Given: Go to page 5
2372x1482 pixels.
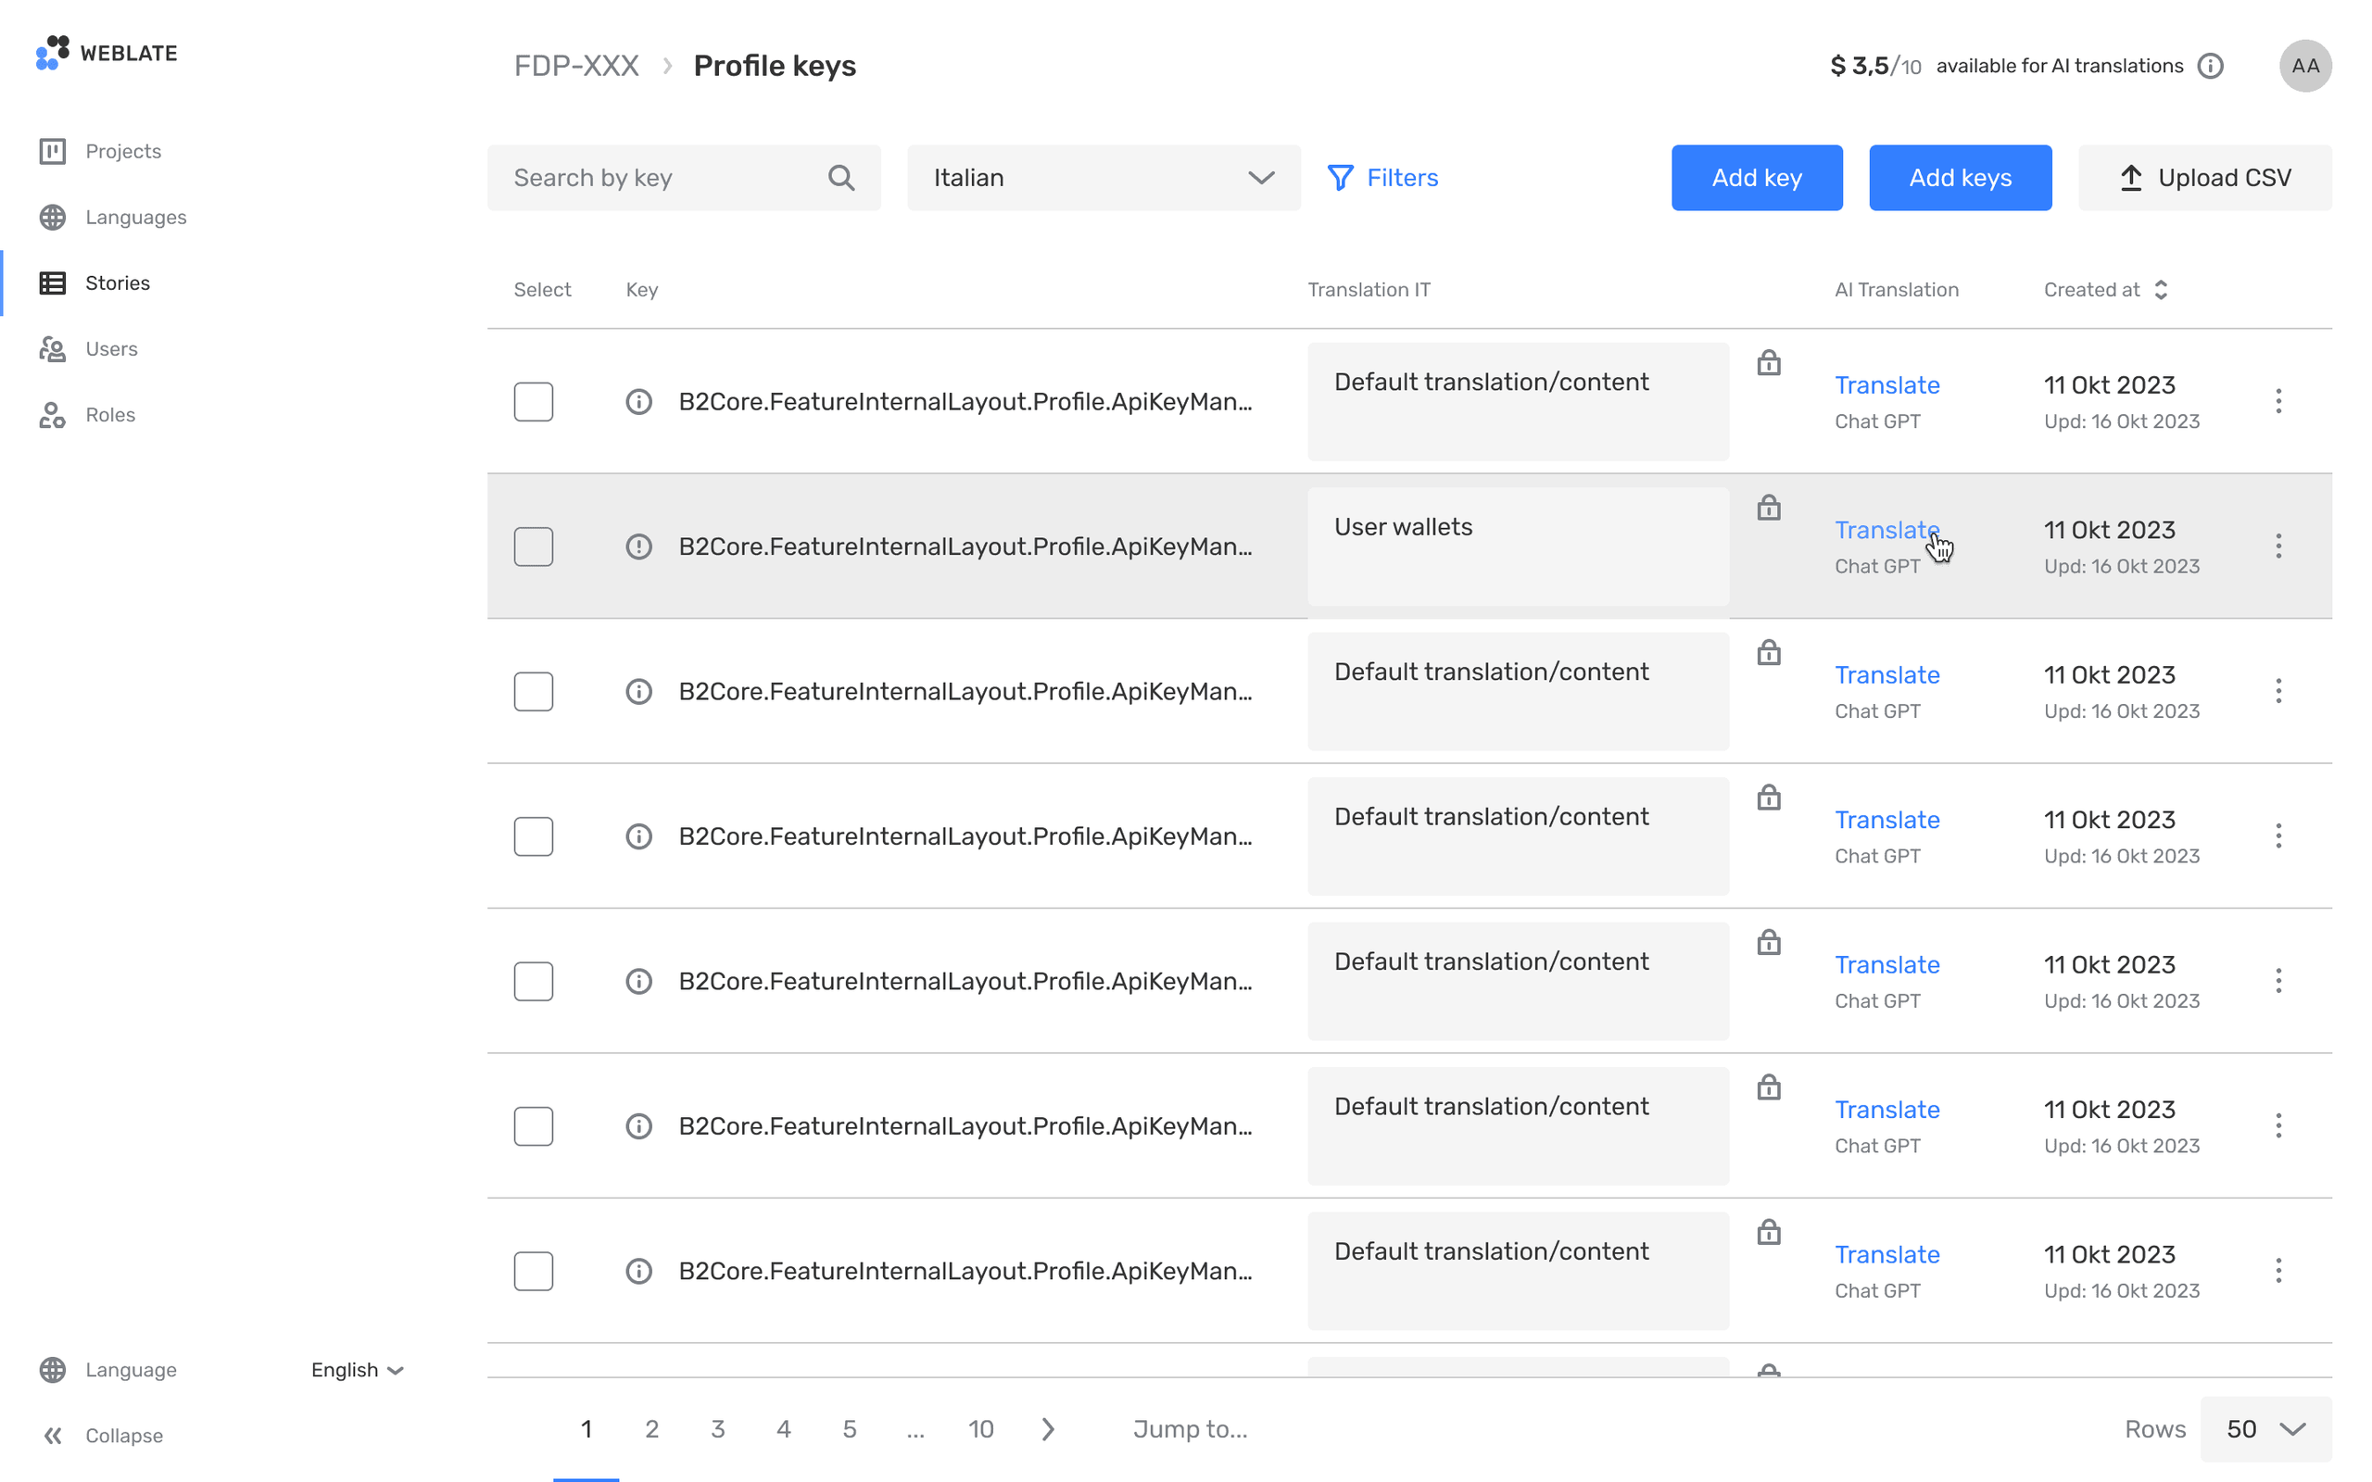Looking at the screenshot, I should [849, 1429].
